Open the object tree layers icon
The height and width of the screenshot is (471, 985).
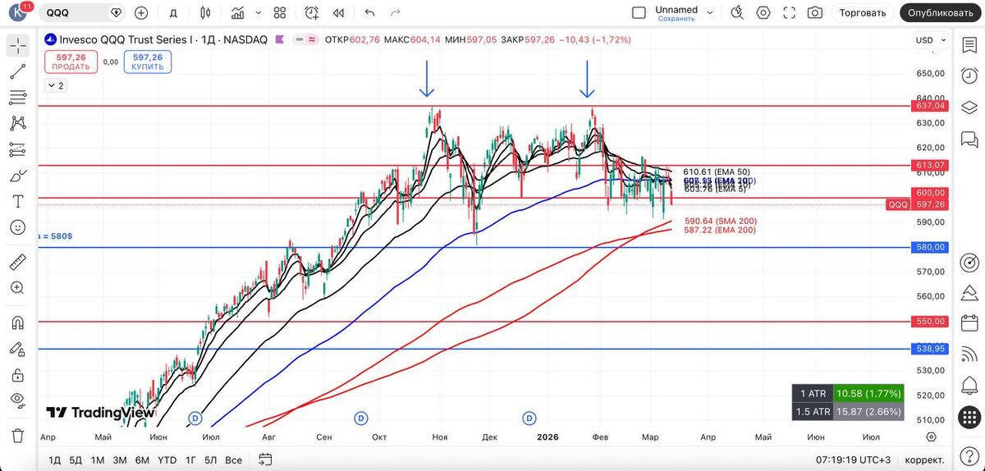[970, 106]
